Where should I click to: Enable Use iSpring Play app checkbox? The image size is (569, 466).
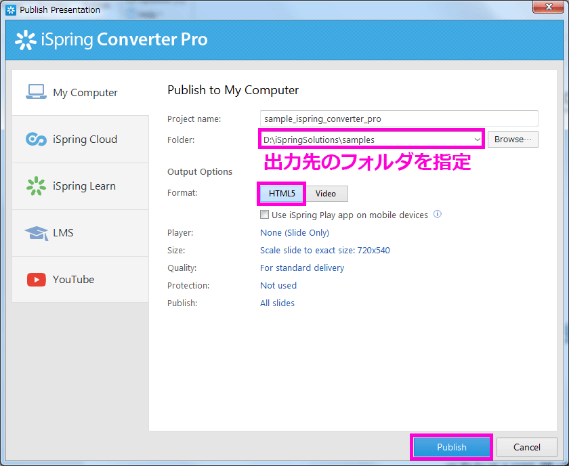click(x=265, y=215)
